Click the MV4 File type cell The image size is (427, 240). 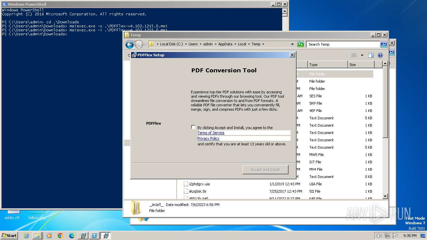[316, 169]
